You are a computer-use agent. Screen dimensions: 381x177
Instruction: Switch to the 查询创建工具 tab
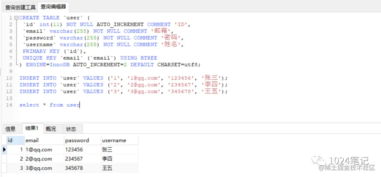[x=20, y=7]
